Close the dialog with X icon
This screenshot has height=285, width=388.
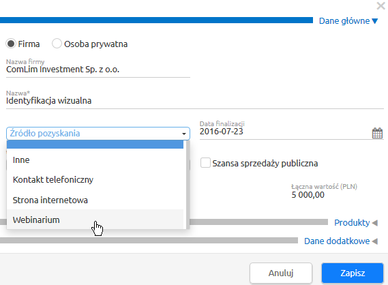(380, 6)
